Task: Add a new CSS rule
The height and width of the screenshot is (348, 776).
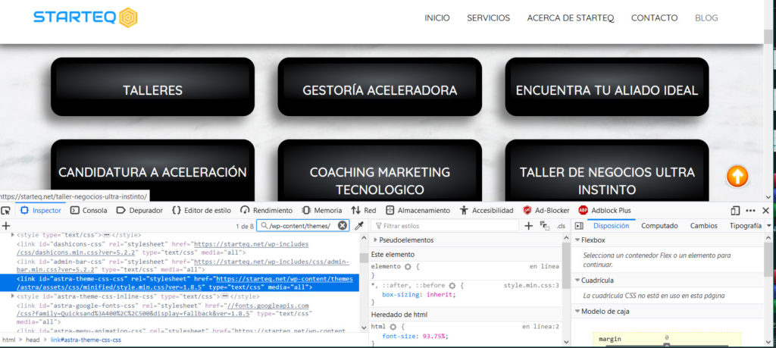Action: [x=528, y=226]
